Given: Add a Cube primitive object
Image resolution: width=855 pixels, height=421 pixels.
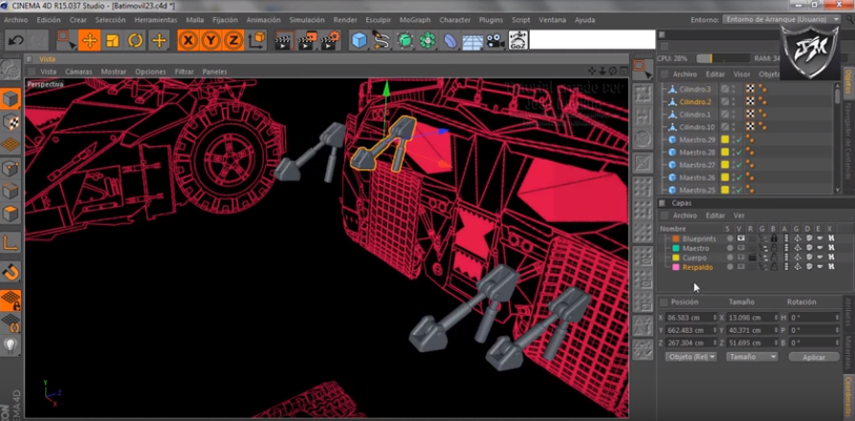Looking at the screenshot, I should click(x=359, y=40).
